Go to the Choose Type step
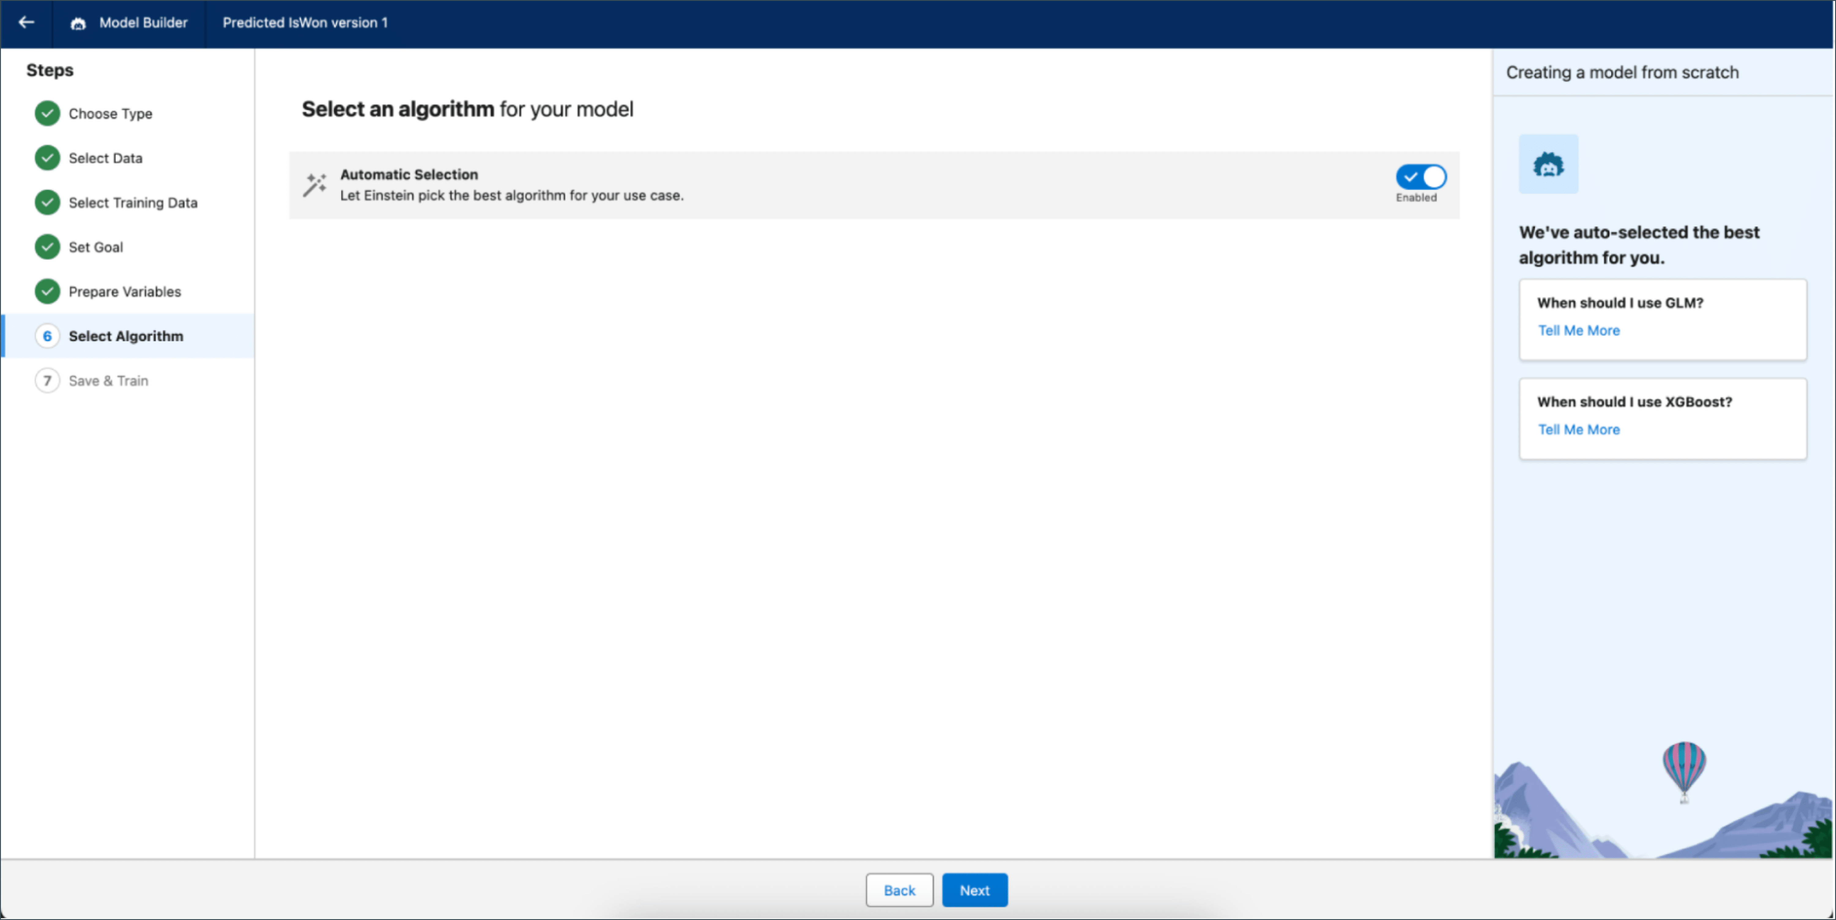This screenshot has width=1836, height=920. point(110,114)
